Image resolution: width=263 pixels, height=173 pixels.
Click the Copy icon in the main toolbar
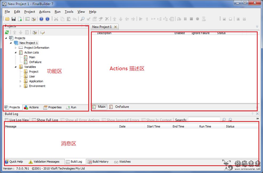tap(62, 19)
